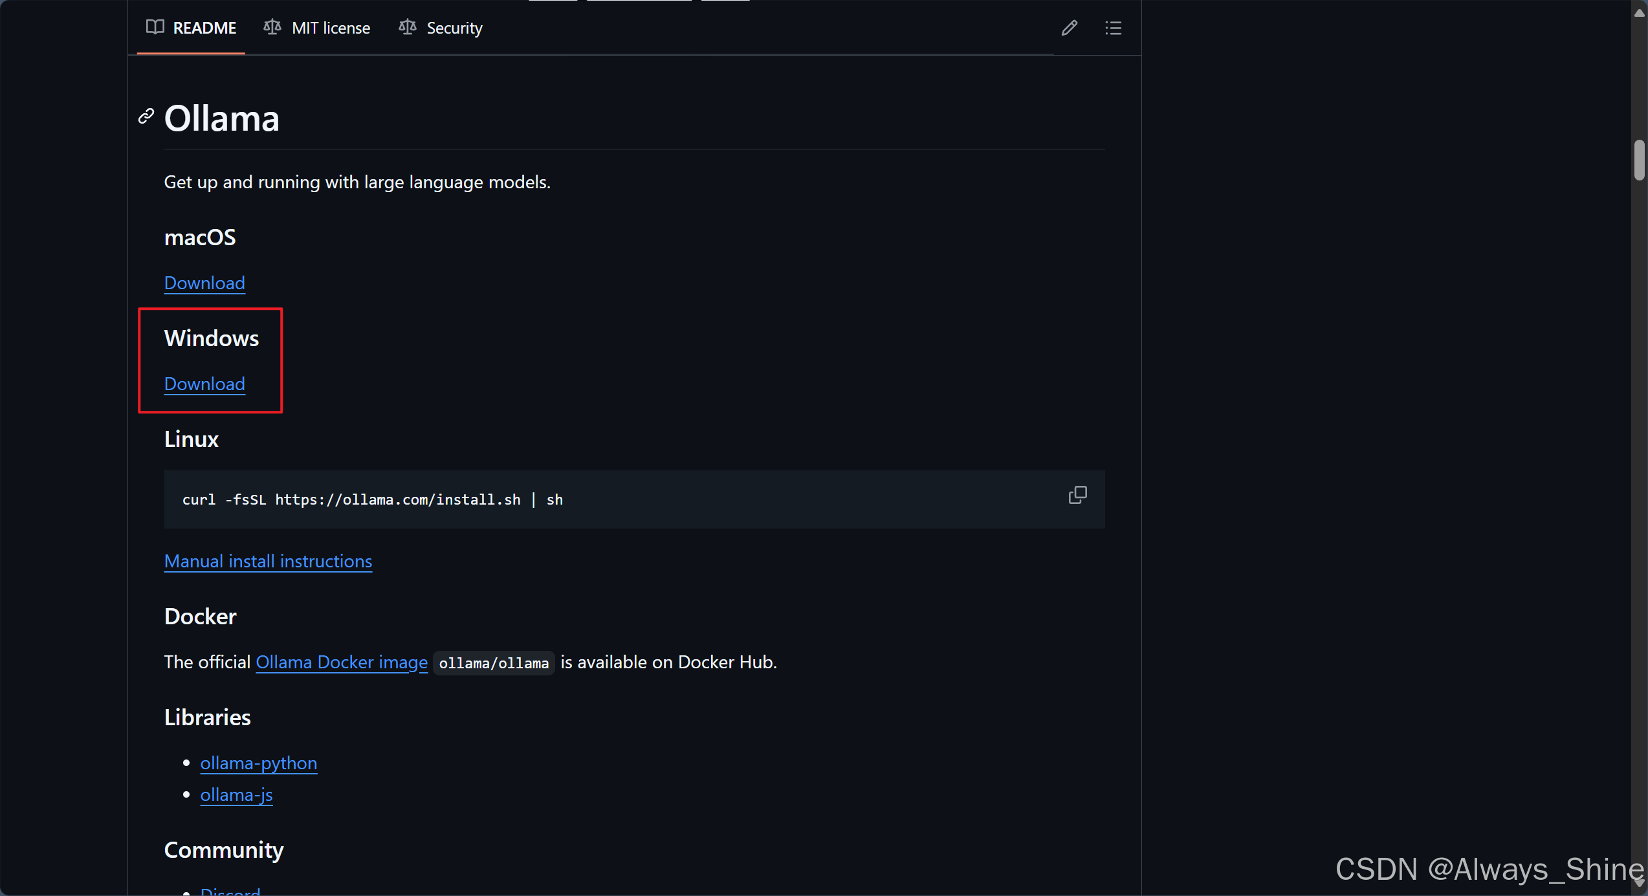
Task: Open the ollama-python library link
Action: pos(258,763)
